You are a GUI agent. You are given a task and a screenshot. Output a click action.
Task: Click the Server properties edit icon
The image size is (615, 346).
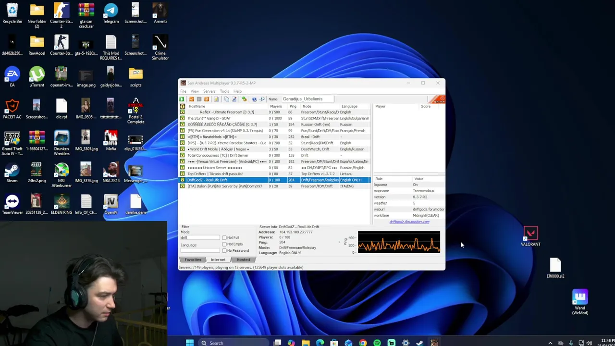pos(234,99)
